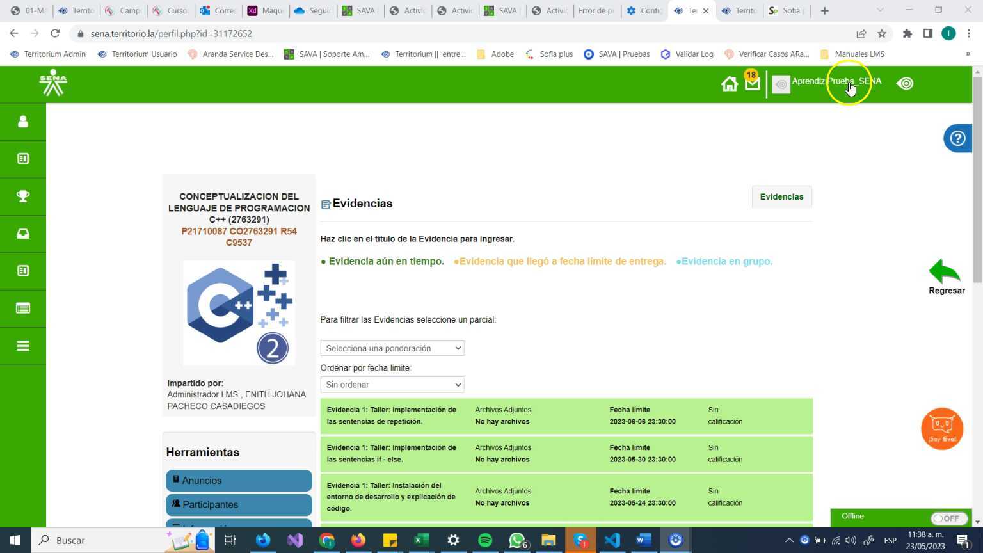Click the green Regresar arrow

pos(945,271)
